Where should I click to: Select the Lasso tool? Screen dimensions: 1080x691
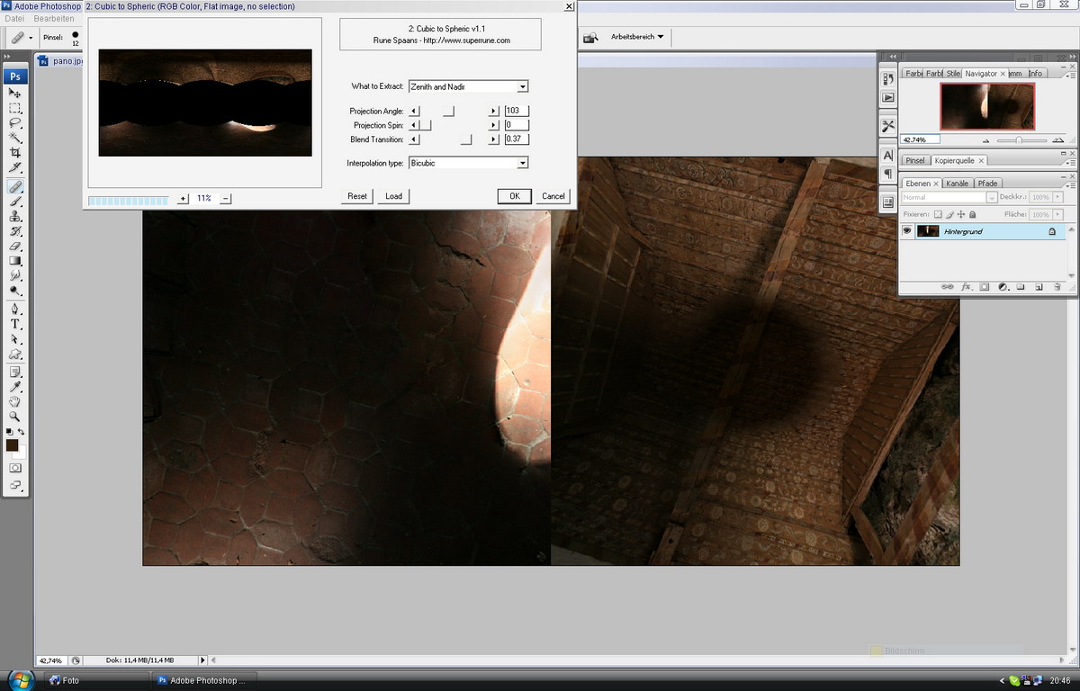click(15, 123)
